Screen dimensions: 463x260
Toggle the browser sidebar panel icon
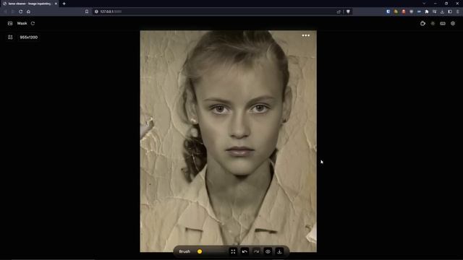450,12
